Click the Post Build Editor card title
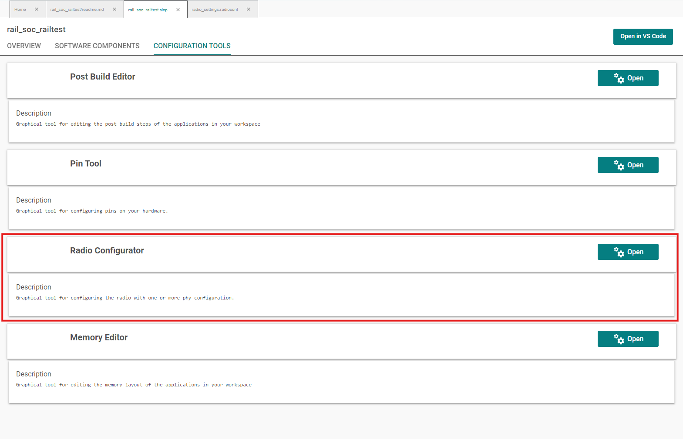 (103, 77)
